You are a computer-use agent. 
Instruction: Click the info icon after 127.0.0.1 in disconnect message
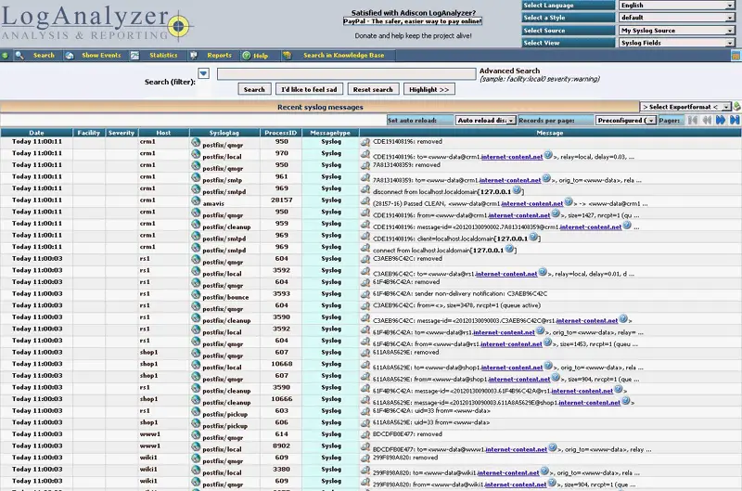[518, 190]
